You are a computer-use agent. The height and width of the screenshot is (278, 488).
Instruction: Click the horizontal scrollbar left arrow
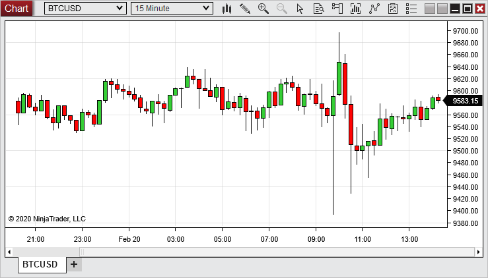coord(9,252)
